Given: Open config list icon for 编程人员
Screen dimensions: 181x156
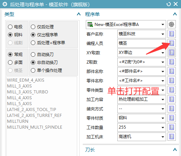Looking at the screenshot, I should click(172, 43).
